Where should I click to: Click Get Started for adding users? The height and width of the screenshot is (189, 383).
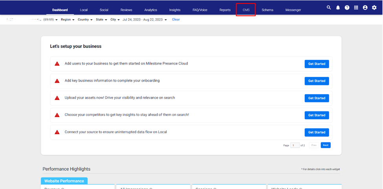[x=317, y=64]
